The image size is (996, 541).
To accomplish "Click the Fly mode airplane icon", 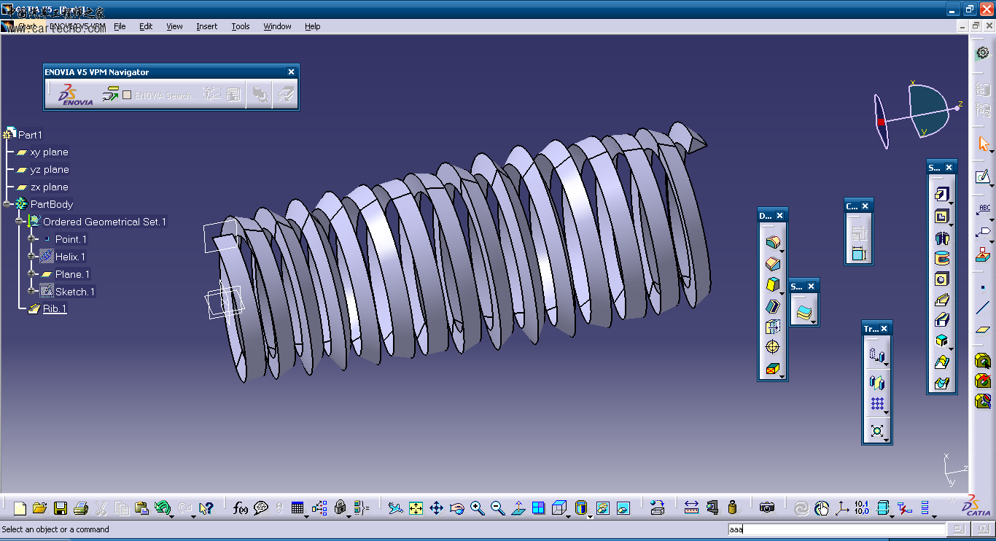I will point(395,508).
